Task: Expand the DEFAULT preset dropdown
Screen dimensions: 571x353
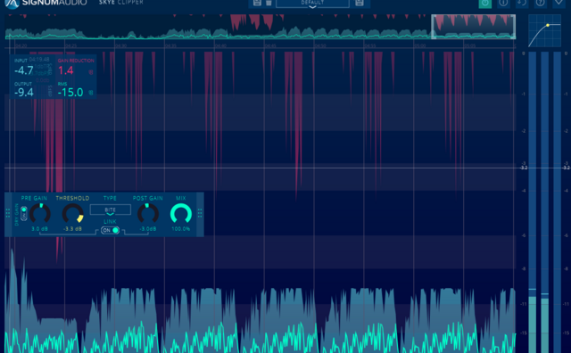Action: point(312,4)
